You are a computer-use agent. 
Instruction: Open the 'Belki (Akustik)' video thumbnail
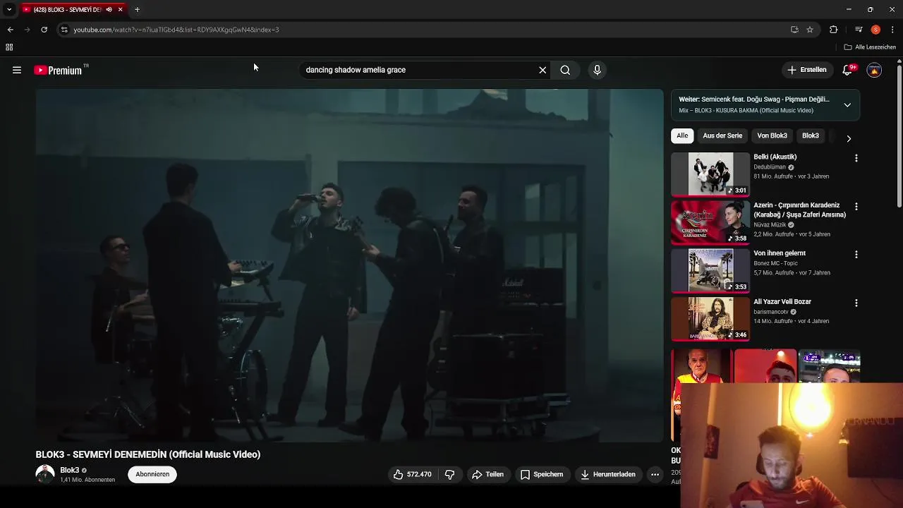coord(710,174)
